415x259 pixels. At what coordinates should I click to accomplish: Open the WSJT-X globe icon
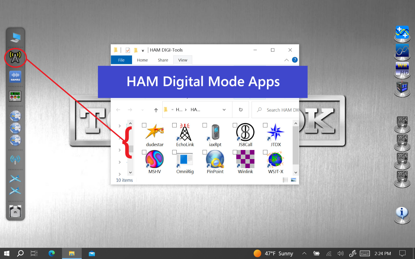coord(275,159)
